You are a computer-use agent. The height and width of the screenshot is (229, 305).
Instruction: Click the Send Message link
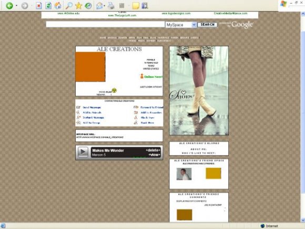point(91,107)
